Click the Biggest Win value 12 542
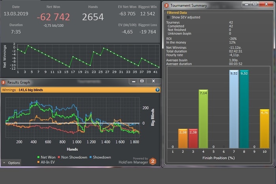The image size is (276, 184). (147, 14)
